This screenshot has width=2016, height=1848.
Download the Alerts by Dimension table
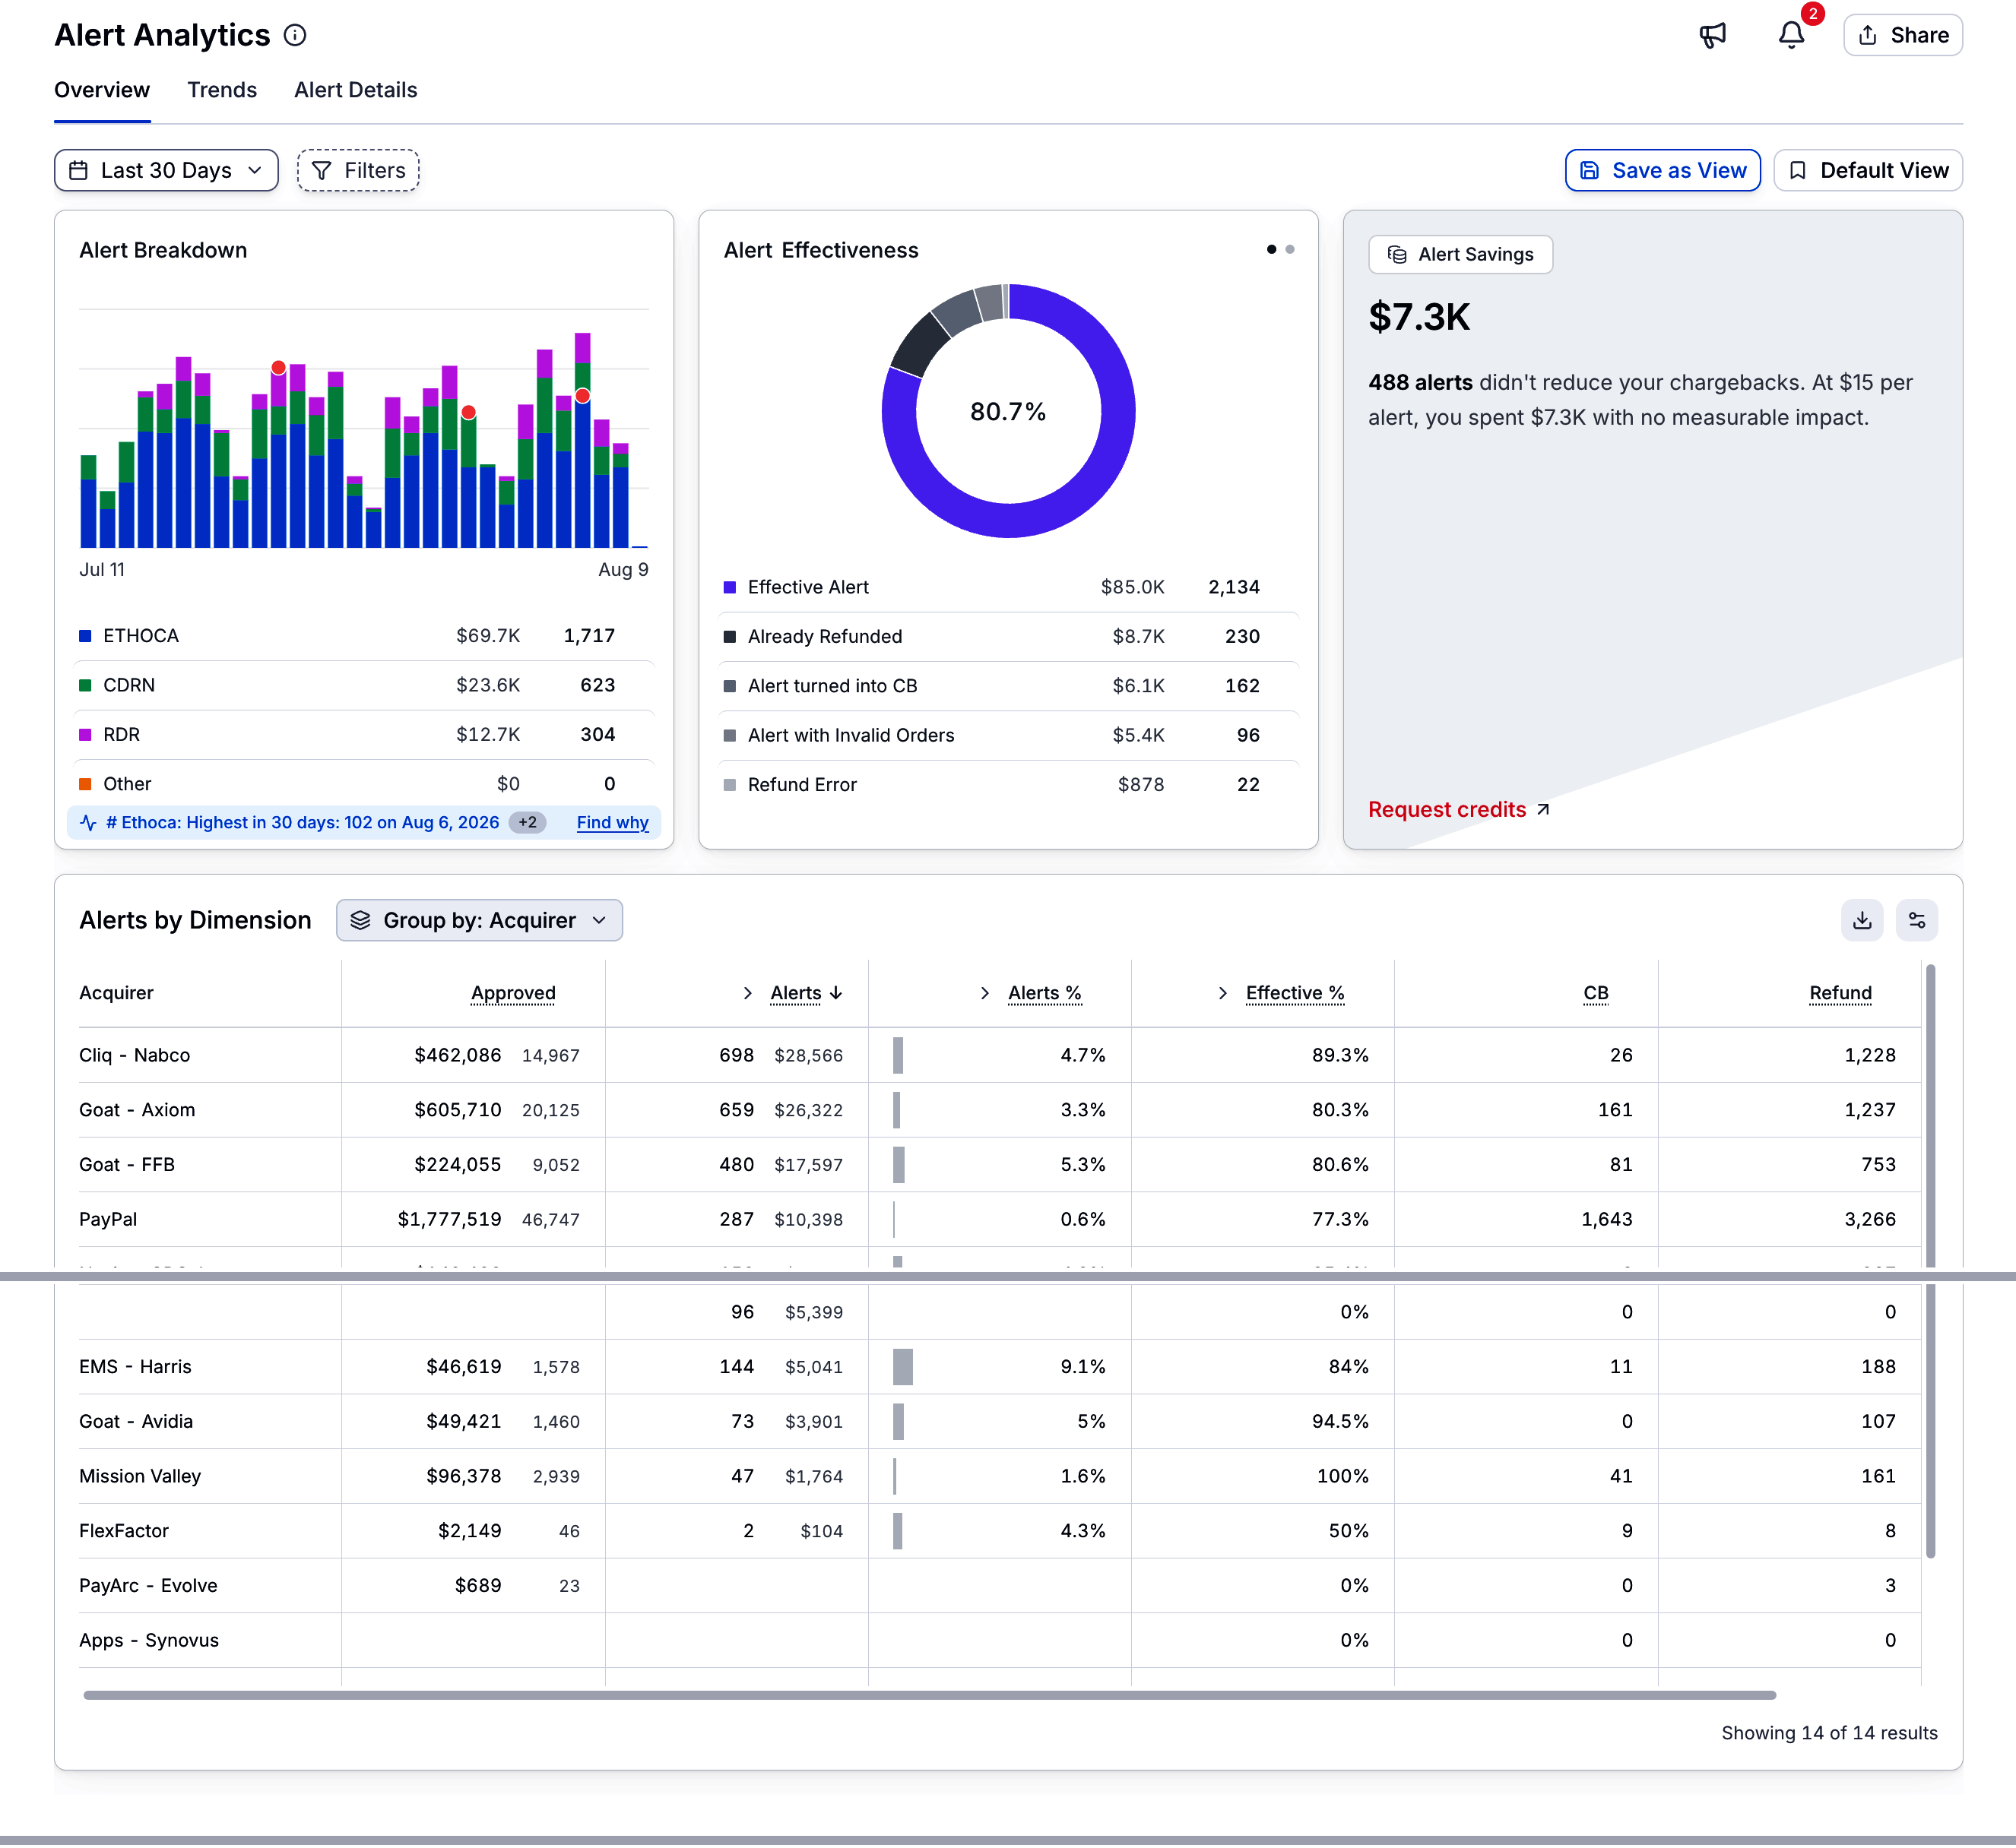click(1862, 920)
